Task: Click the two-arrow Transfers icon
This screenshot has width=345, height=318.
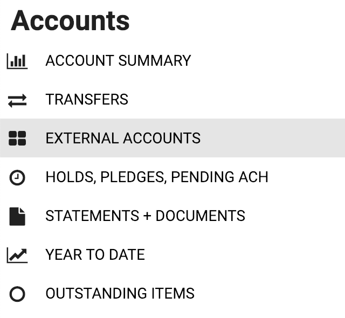Action: (17, 100)
